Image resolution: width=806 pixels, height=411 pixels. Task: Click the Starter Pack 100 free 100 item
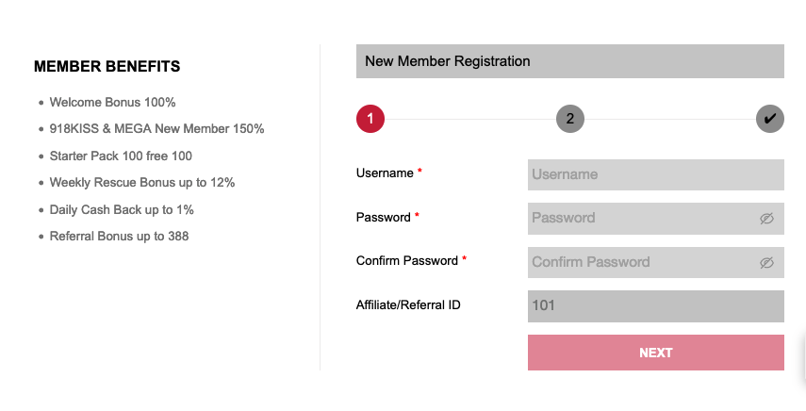coord(121,156)
